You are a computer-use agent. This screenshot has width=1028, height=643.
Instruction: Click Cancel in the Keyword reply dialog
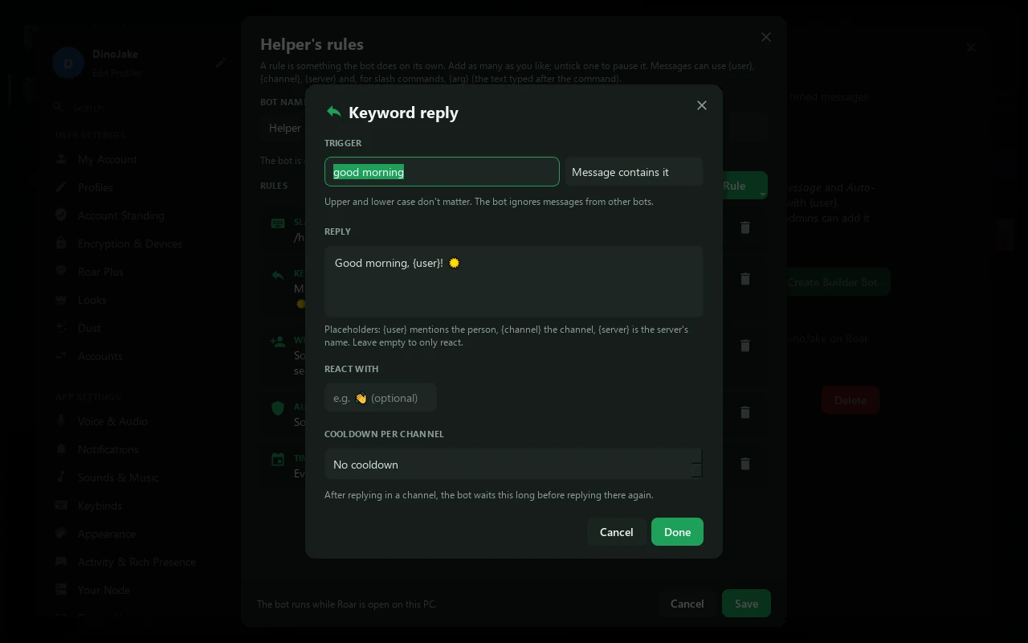click(617, 532)
